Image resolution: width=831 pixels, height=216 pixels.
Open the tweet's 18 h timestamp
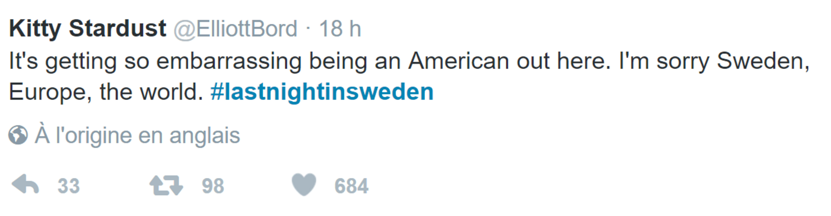(x=340, y=29)
